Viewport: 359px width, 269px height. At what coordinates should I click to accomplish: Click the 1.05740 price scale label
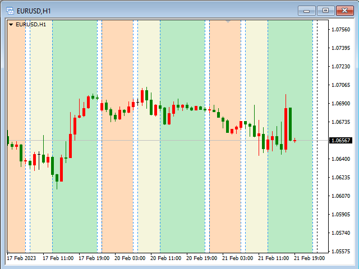340,233
